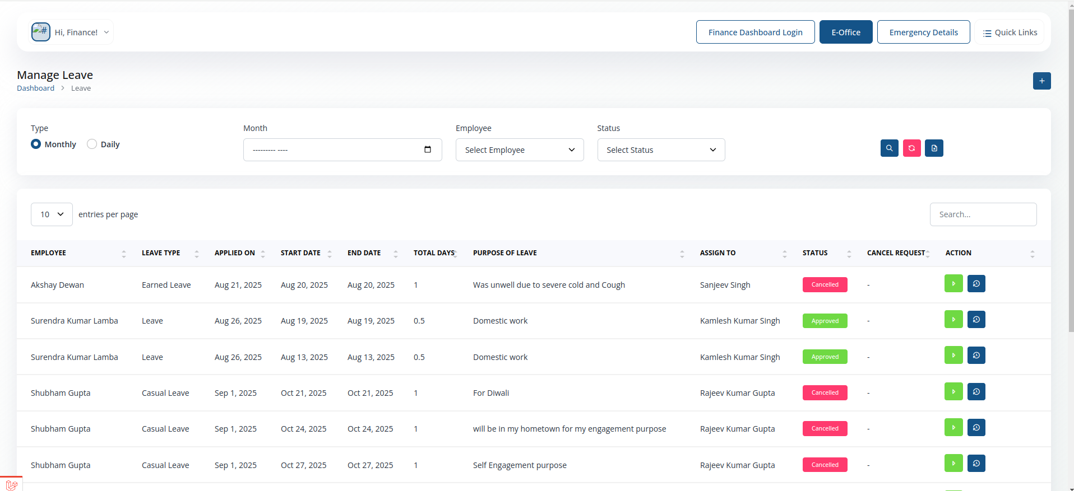Click the Cancel Request column header
This screenshot has width=1074, height=491.
coord(896,252)
